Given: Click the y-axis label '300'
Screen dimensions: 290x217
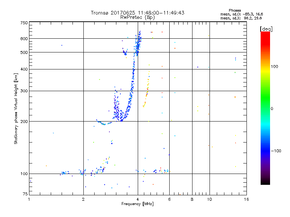Looking at the screenshot, I should [x=24, y=91].
